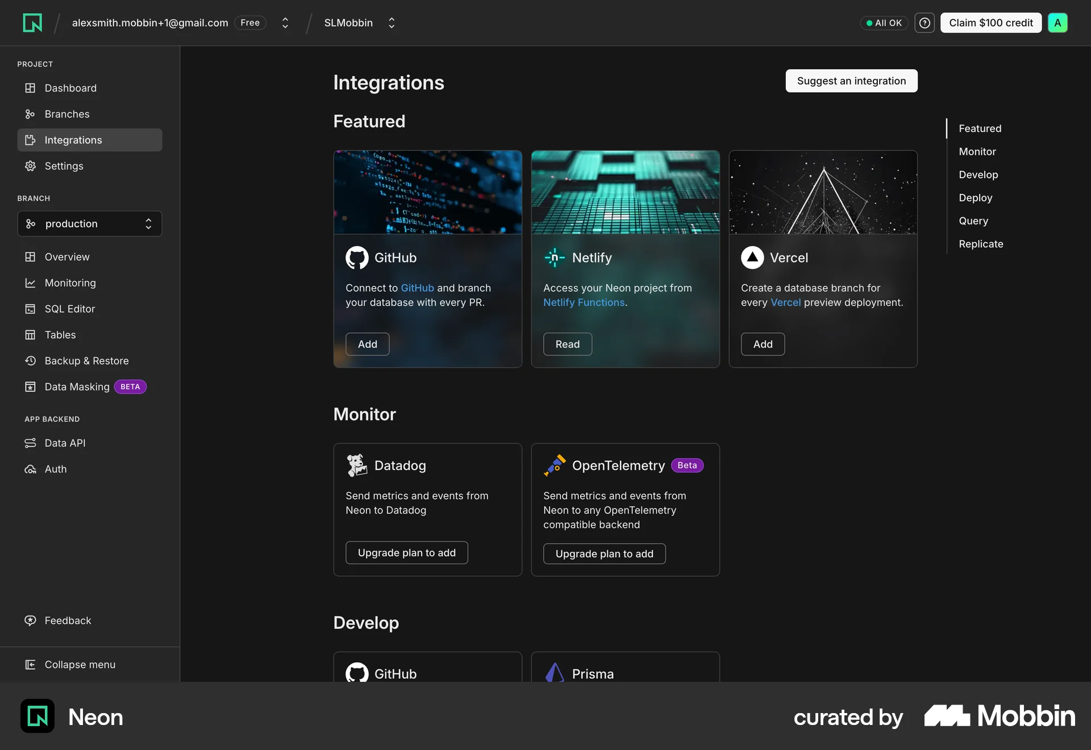
Task: Click the SQL Editor icon
Action: 30,309
